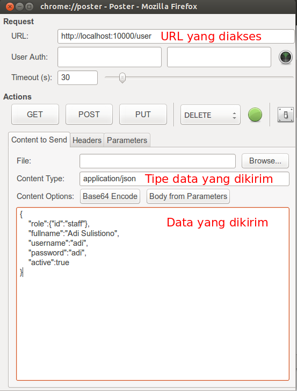This screenshot has width=297, height=391.
Task: Focus the URL input field
Action: click(x=176, y=37)
